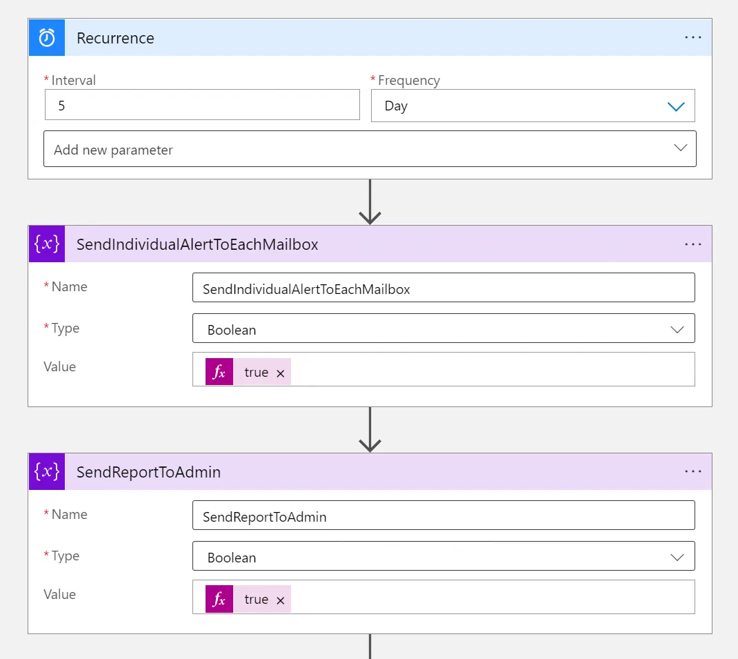Click the Interval label in Recurrence
The width and height of the screenshot is (738, 659).
(x=73, y=80)
